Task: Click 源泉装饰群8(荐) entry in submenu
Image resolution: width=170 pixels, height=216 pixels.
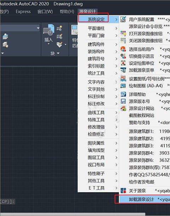Action: (144, 167)
